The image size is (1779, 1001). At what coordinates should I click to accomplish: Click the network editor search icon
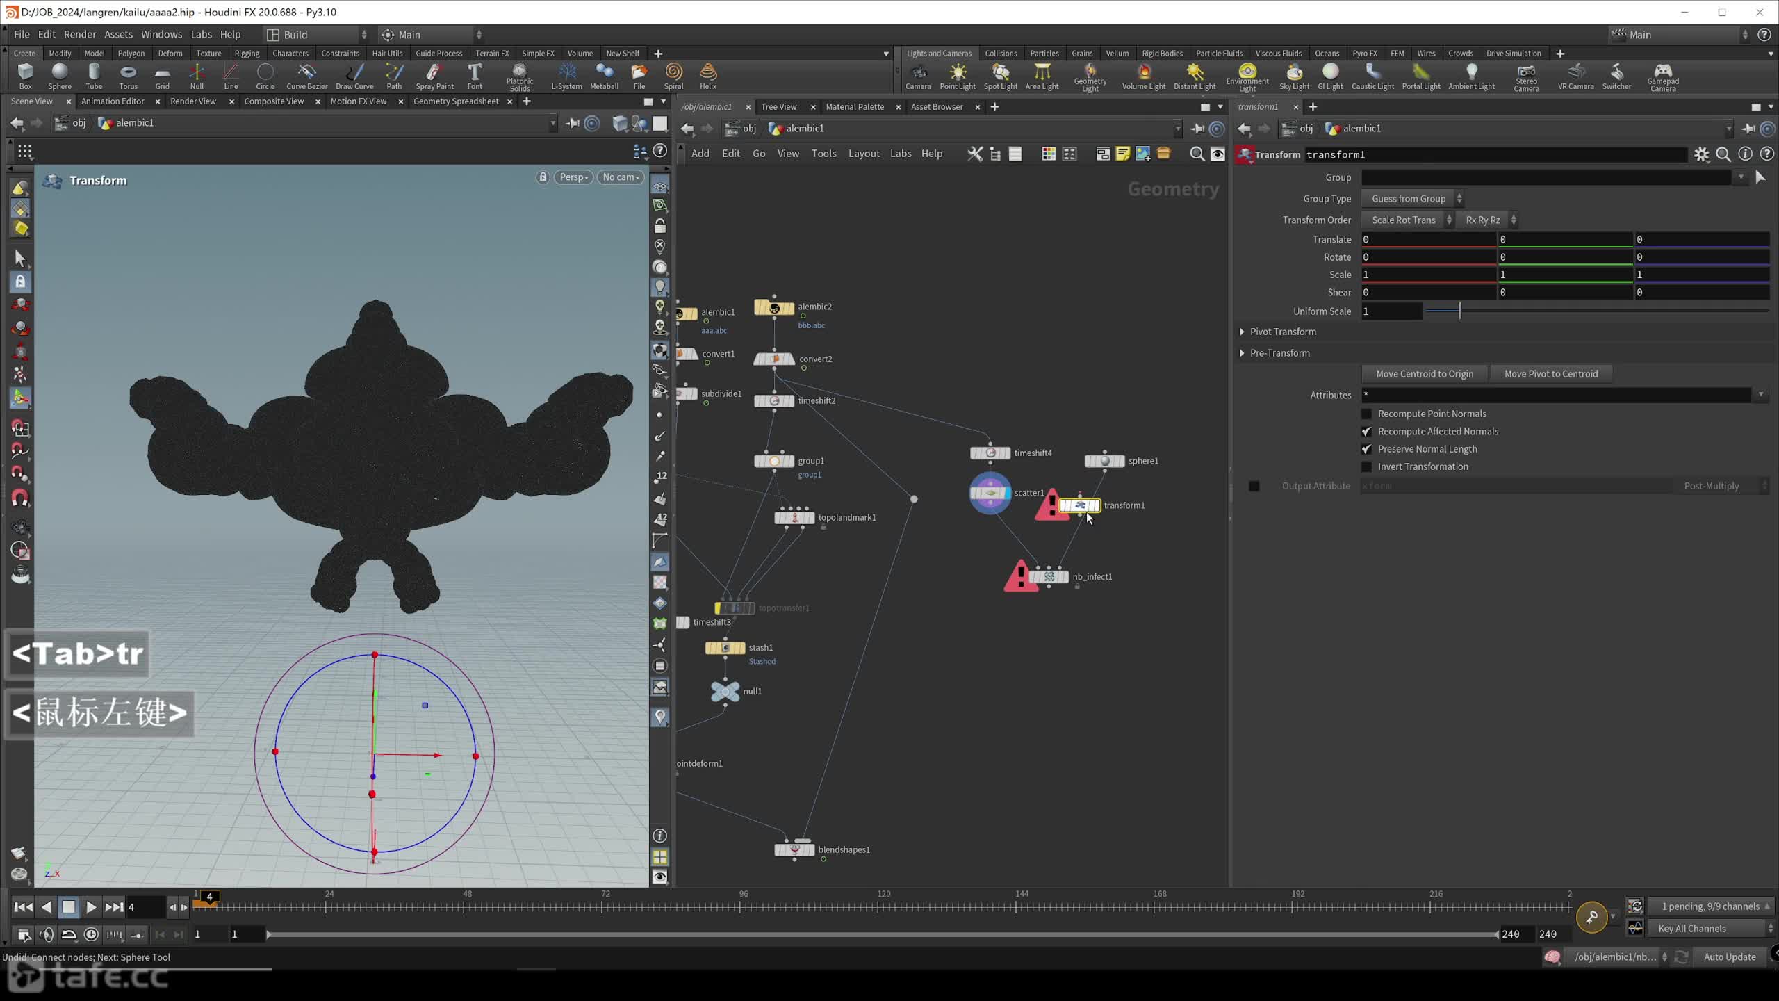coord(1197,154)
